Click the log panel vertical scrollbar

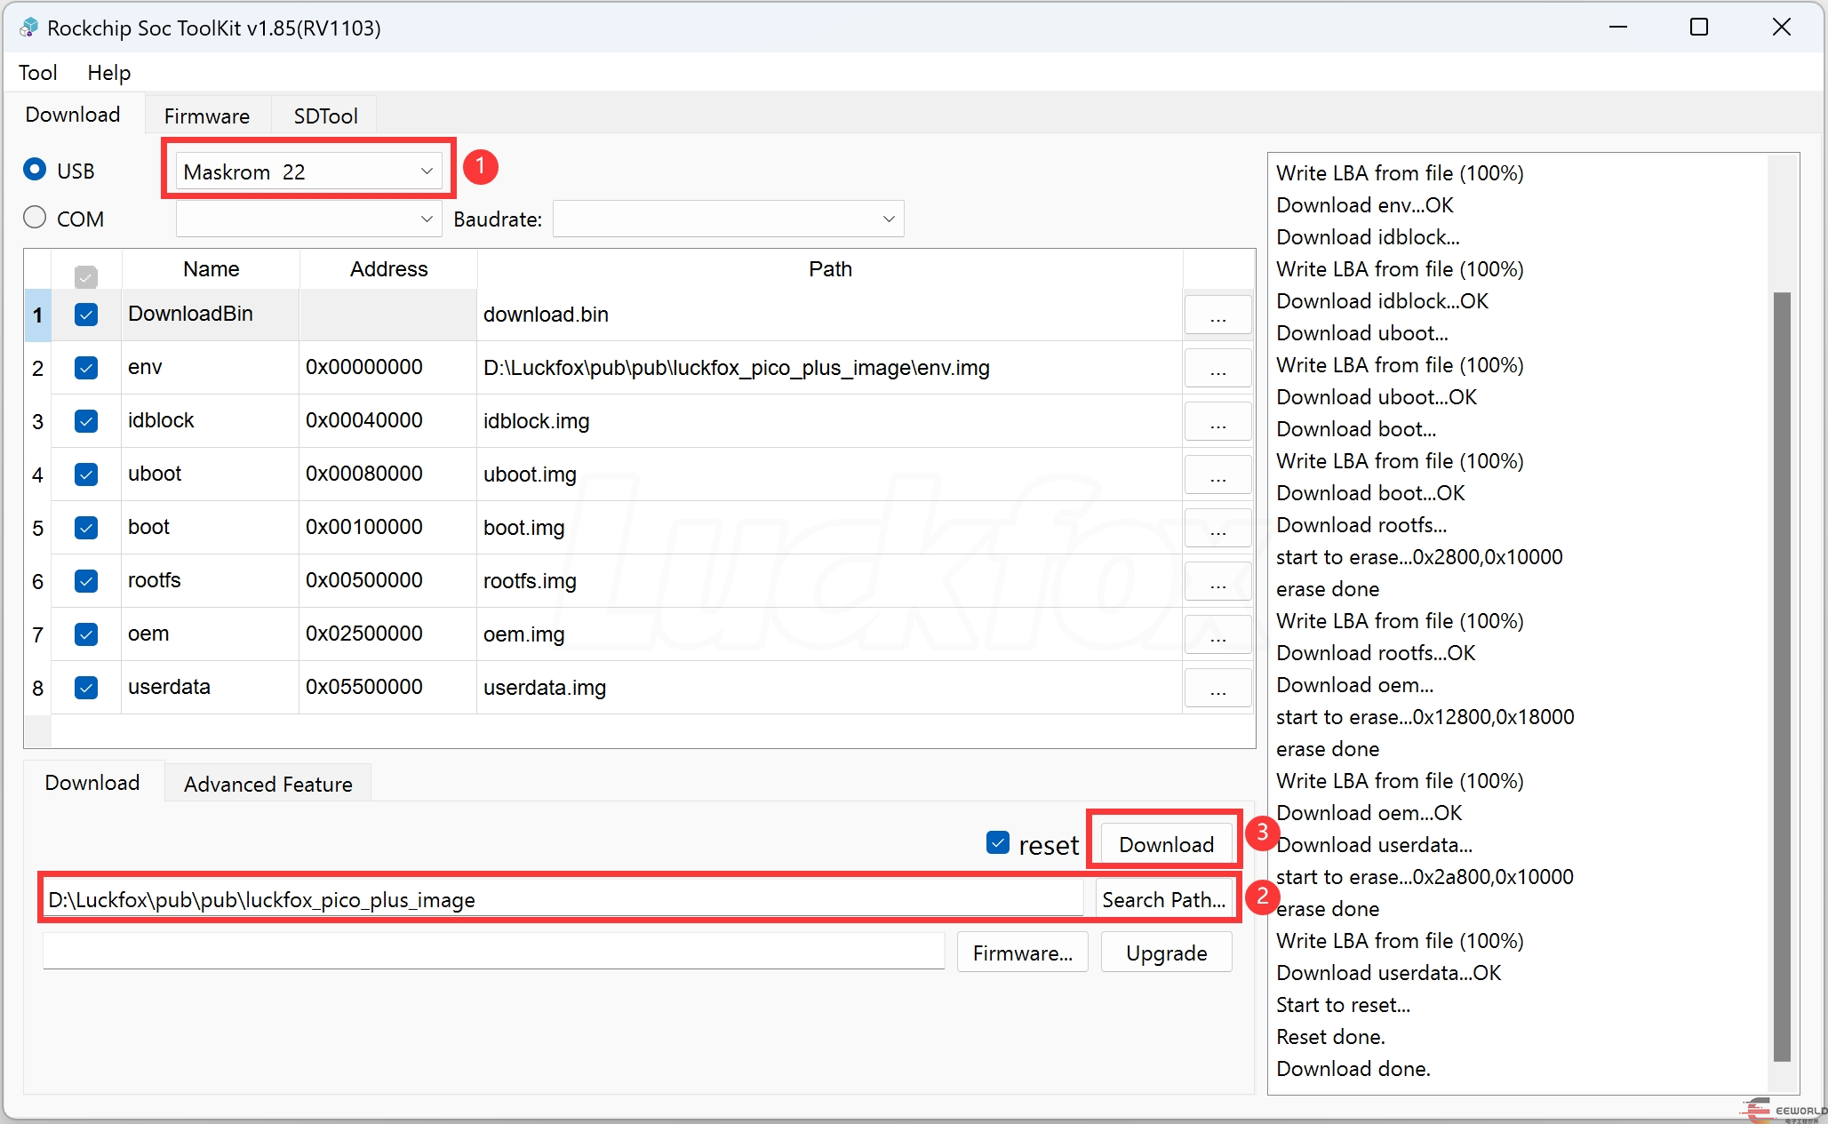coord(1782,675)
